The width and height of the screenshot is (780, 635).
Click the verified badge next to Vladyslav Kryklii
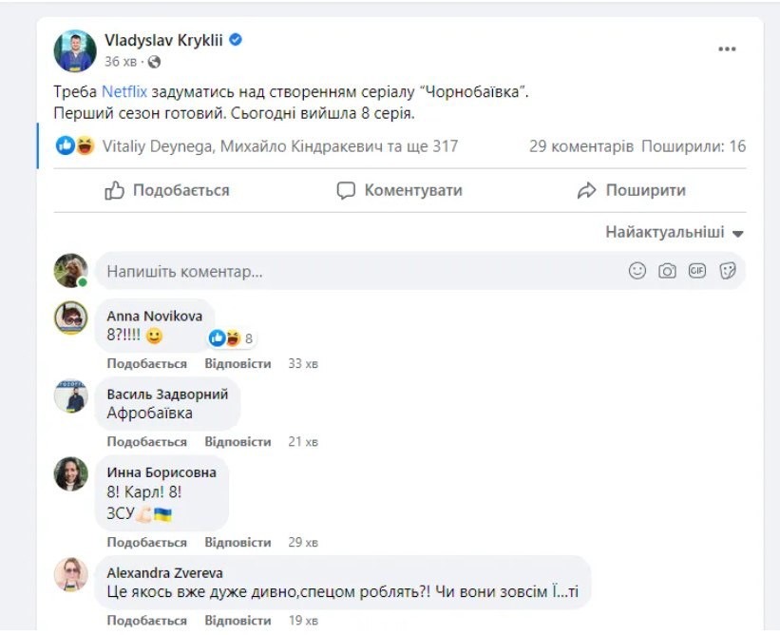[236, 41]
